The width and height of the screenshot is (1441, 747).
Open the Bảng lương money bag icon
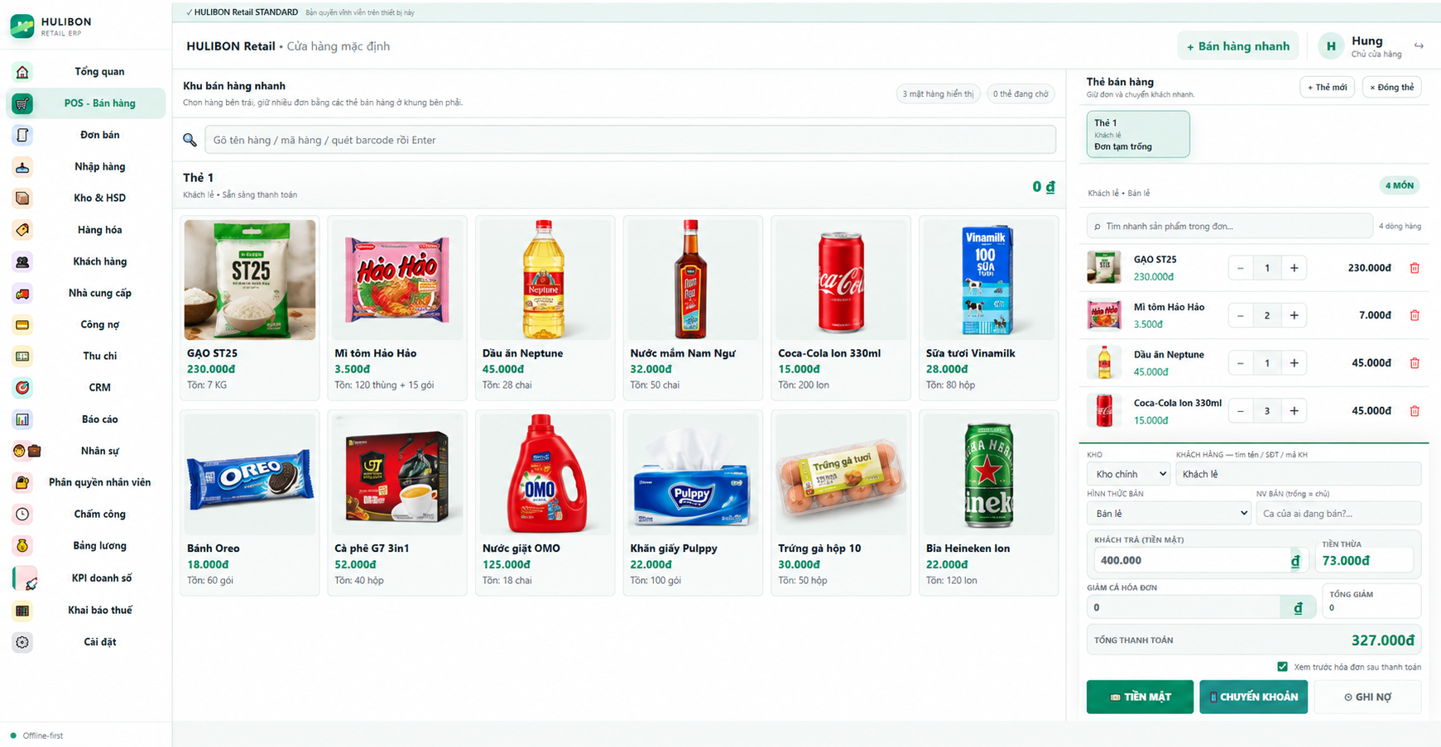click(22, 546)
